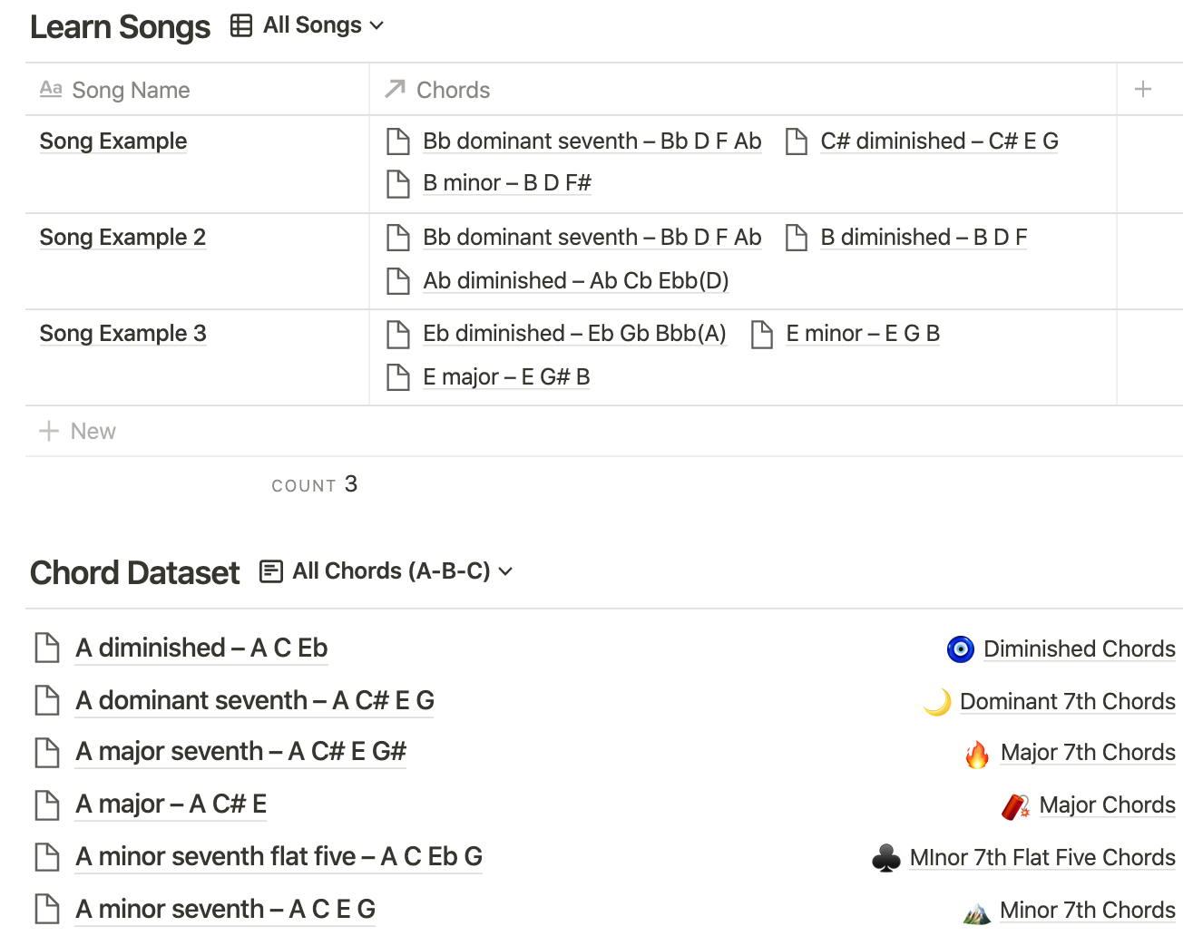Open the Song Example 2 page
This screenshot has height=936, width=1203.
point(122,238)
